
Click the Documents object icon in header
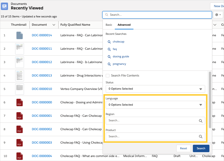5,6
